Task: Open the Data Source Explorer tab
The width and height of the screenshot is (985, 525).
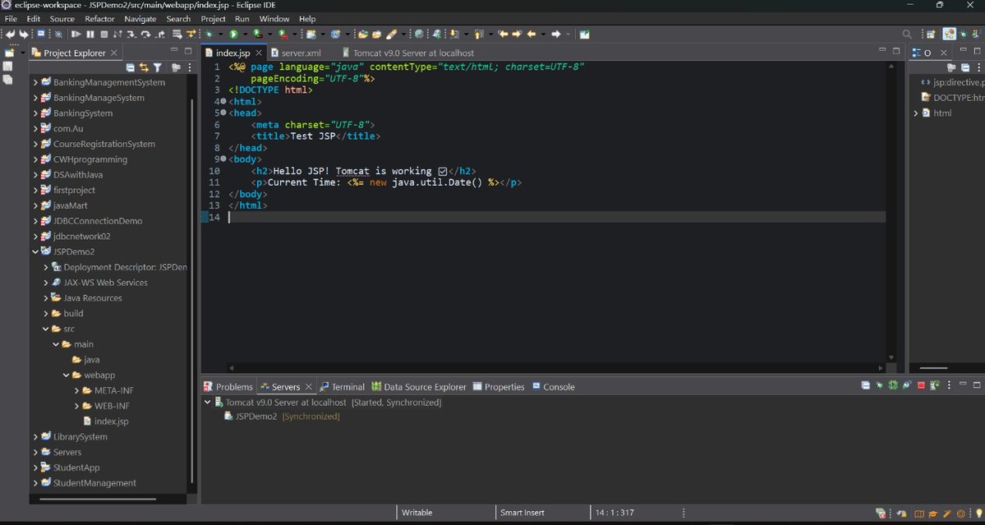Action: [x=419, y=387]
